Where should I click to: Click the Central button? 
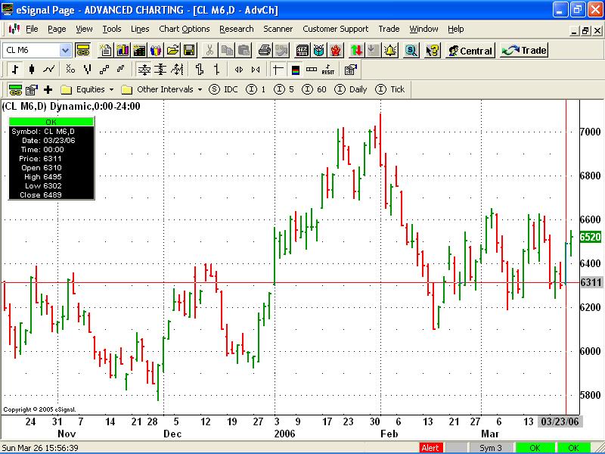point(470,51)
